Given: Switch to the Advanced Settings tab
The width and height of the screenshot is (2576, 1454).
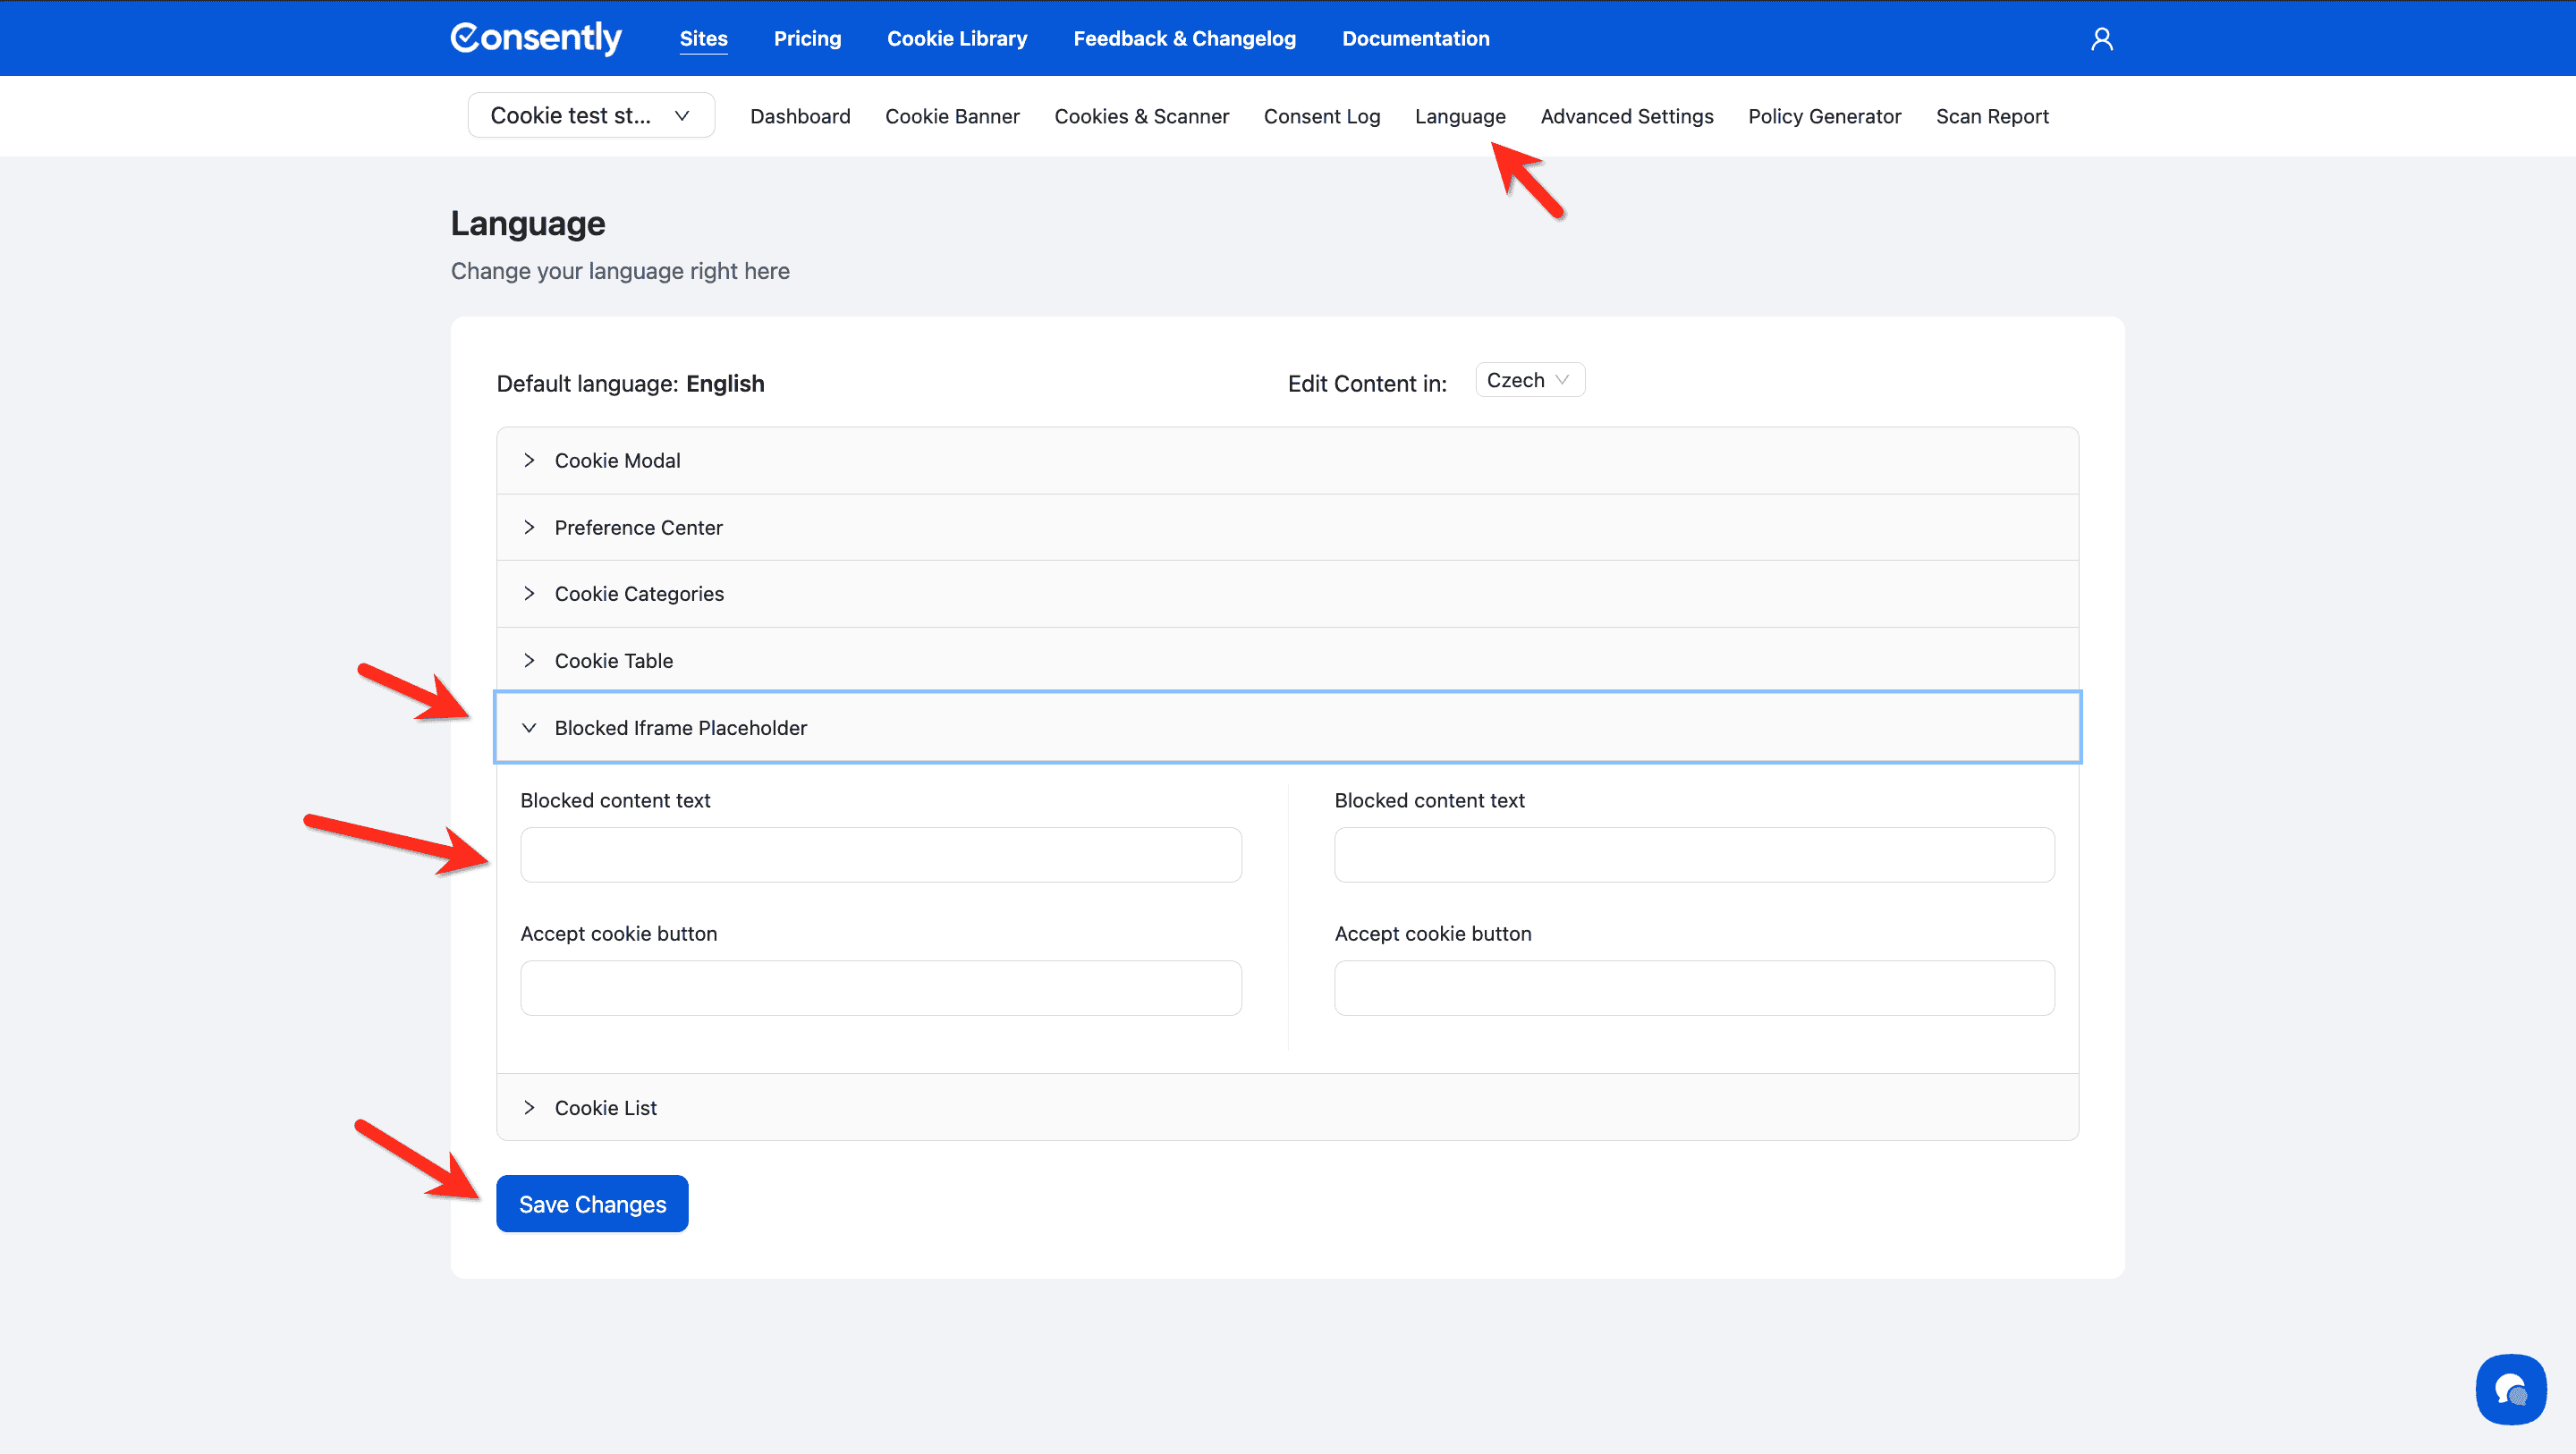Looking at the screenshot, I should pyautogui.click(x=1626, y=116).
